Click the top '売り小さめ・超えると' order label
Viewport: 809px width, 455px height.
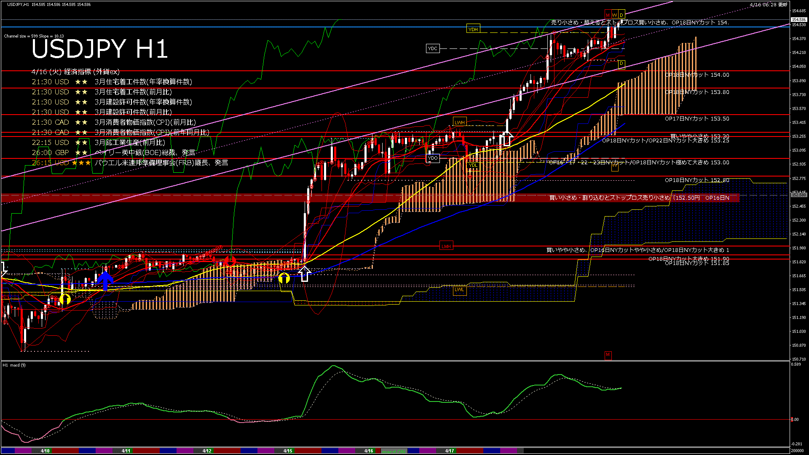(640, 22)
